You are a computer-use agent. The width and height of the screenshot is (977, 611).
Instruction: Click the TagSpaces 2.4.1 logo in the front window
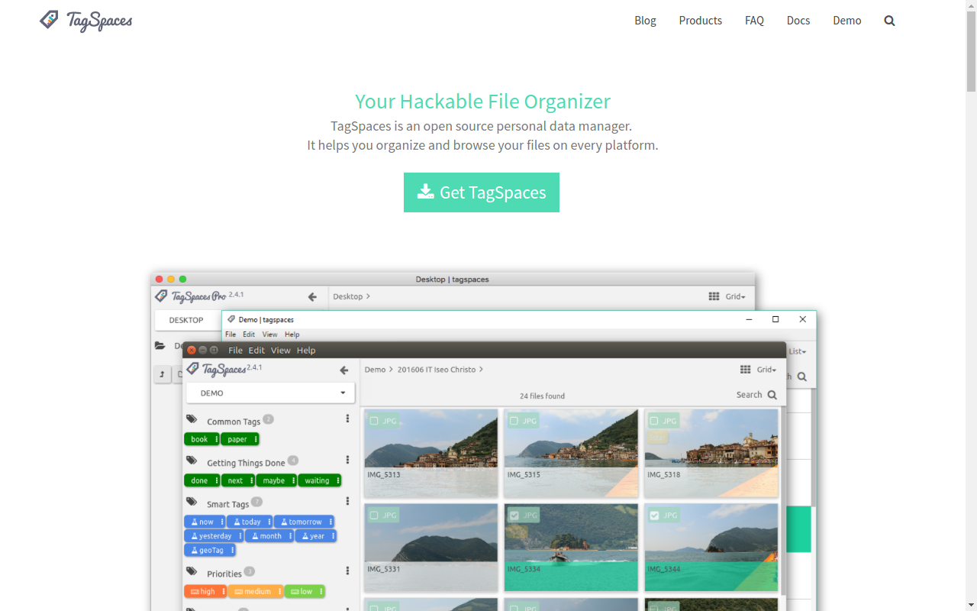coord(224,369)
